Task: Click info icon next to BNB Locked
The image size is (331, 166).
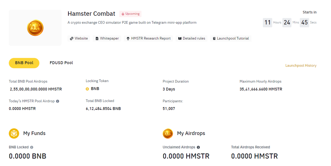Action: pyautogui.click(x=32, y=147)
